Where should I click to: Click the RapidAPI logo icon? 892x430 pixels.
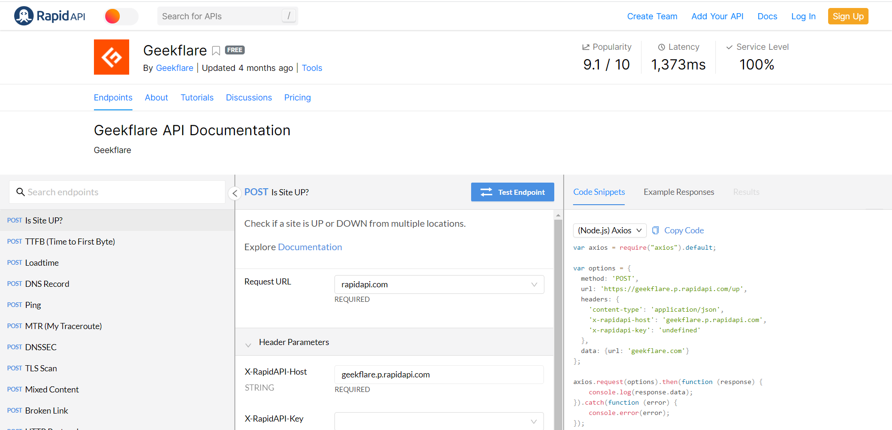(23, 16)
